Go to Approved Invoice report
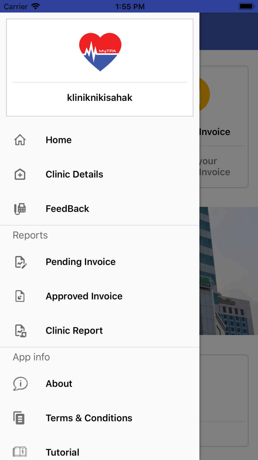 100,296
